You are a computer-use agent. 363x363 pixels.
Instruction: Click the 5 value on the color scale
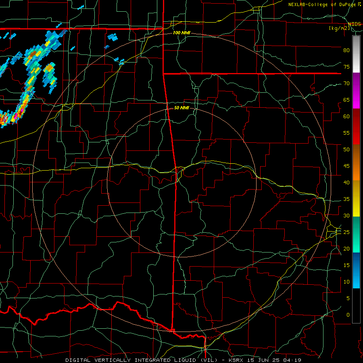[348, 298]
